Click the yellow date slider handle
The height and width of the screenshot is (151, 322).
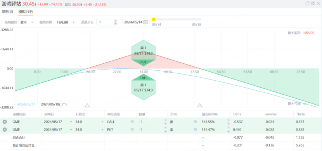(x=154, y=19)
